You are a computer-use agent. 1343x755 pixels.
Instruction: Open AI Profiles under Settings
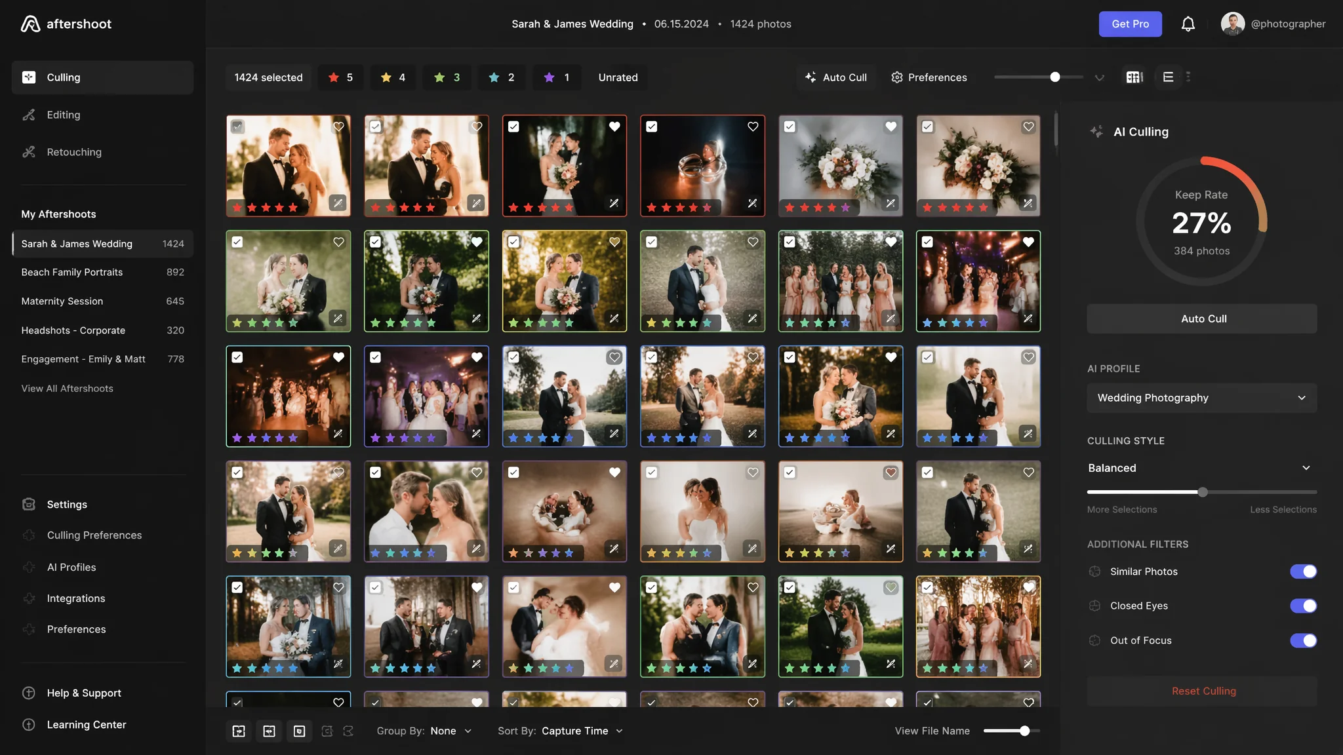71,567
